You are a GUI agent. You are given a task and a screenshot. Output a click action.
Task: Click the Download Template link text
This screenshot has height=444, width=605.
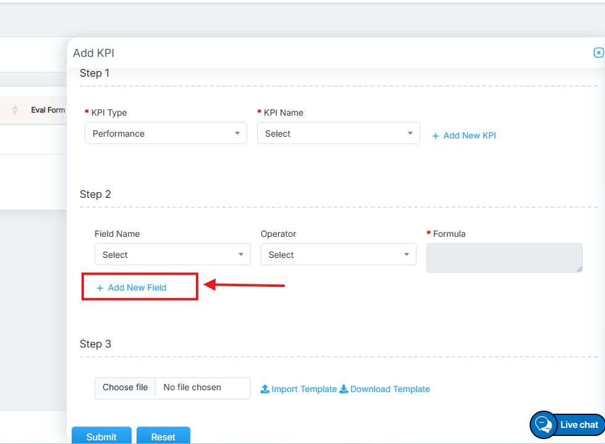pos(390,389)
